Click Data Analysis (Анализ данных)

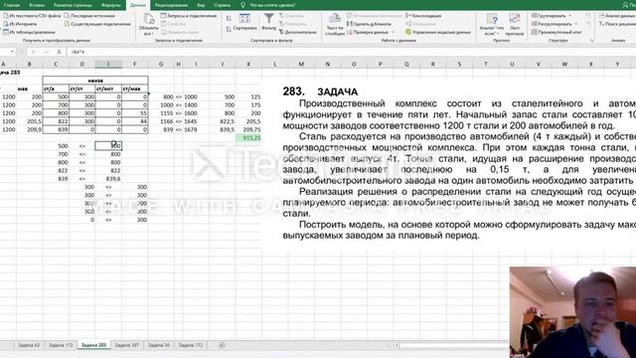[x=618, y=16]
